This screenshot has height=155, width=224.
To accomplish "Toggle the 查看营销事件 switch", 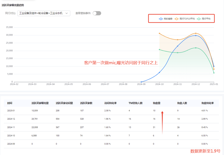I will point(97,13).
